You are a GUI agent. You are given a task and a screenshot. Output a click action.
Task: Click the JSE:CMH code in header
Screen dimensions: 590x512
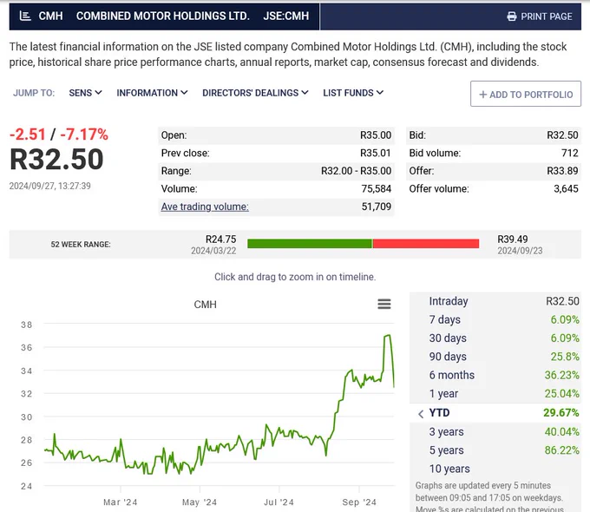coord(286,16)
